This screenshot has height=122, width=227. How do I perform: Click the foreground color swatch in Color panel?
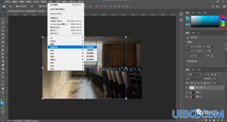(x=187, y=18)
